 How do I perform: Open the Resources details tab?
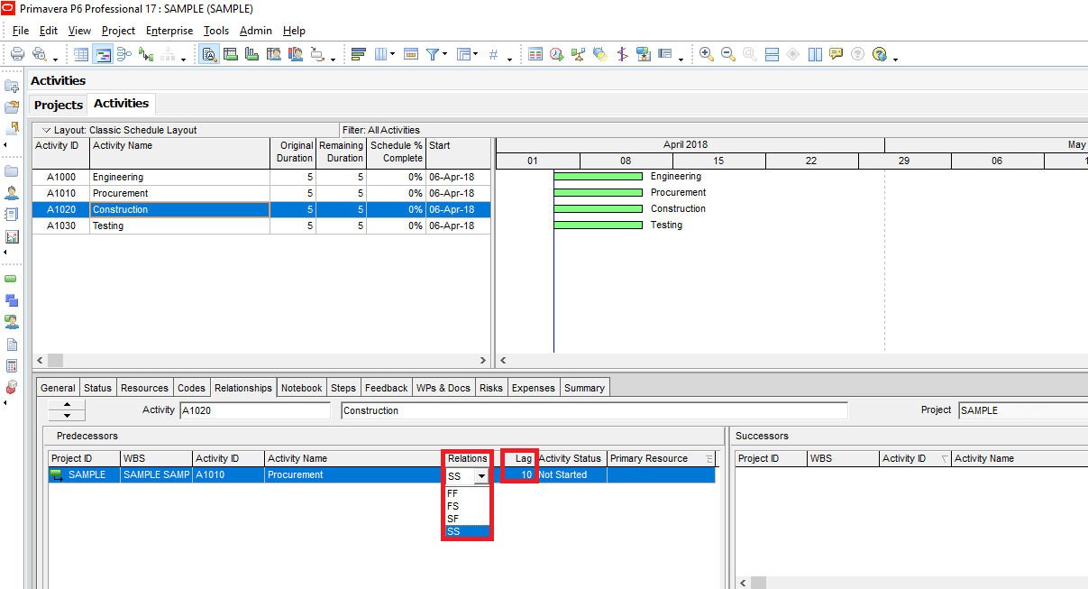click(x=144, y=388)
